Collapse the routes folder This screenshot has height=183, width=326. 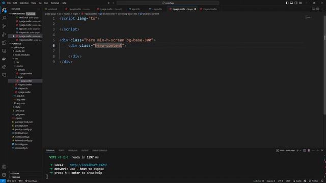pos(19,66)
